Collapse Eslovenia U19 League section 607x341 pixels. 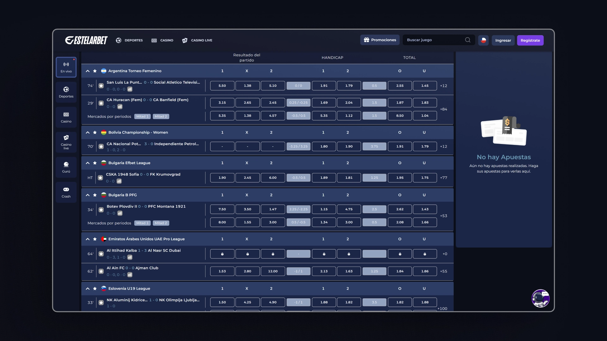(88, 289)
